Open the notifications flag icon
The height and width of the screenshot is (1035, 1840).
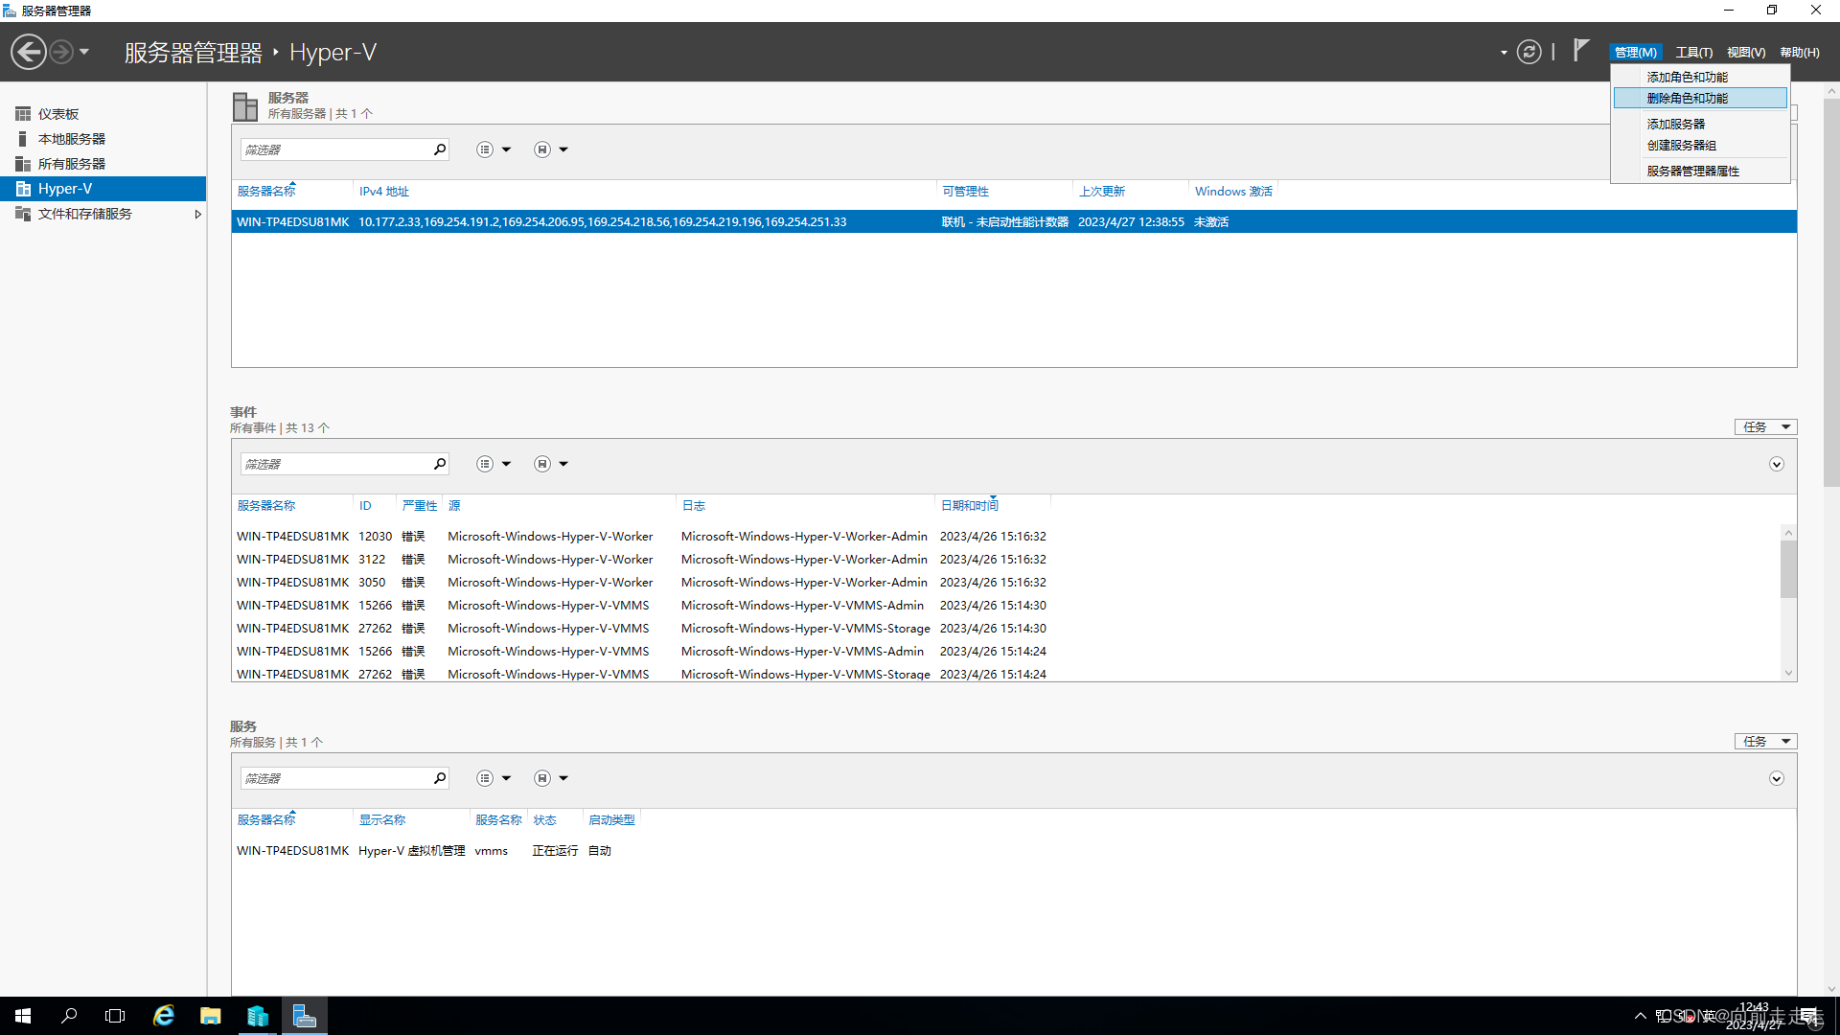click(1581, 50)
